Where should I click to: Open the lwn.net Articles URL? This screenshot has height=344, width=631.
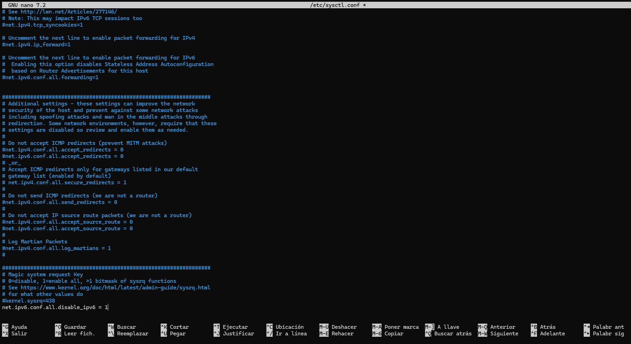point(69,11)
